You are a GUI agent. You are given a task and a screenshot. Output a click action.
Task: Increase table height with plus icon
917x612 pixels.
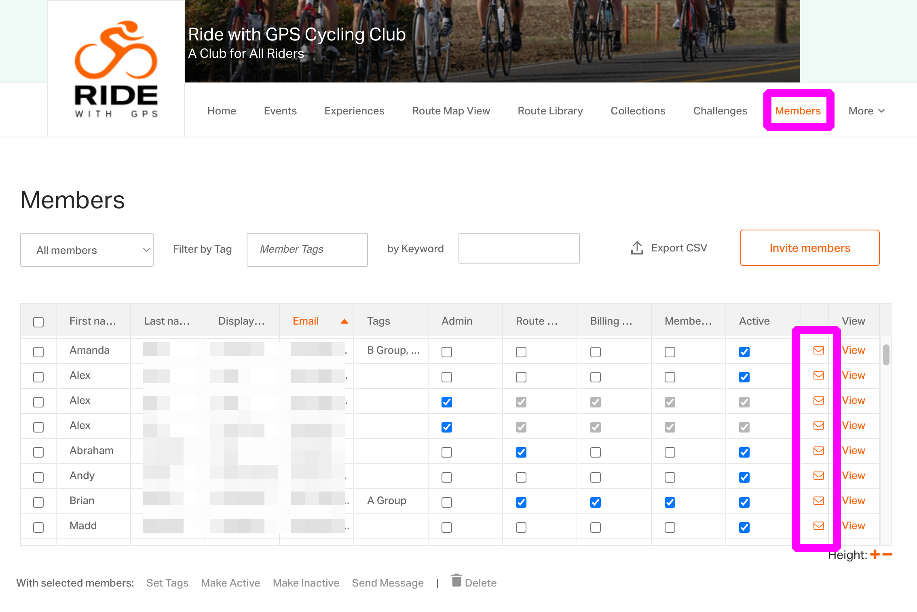(x=875, y=555)
